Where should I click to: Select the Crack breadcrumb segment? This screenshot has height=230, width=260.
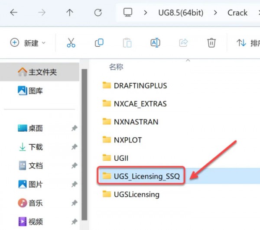click(x=237, y=13)
